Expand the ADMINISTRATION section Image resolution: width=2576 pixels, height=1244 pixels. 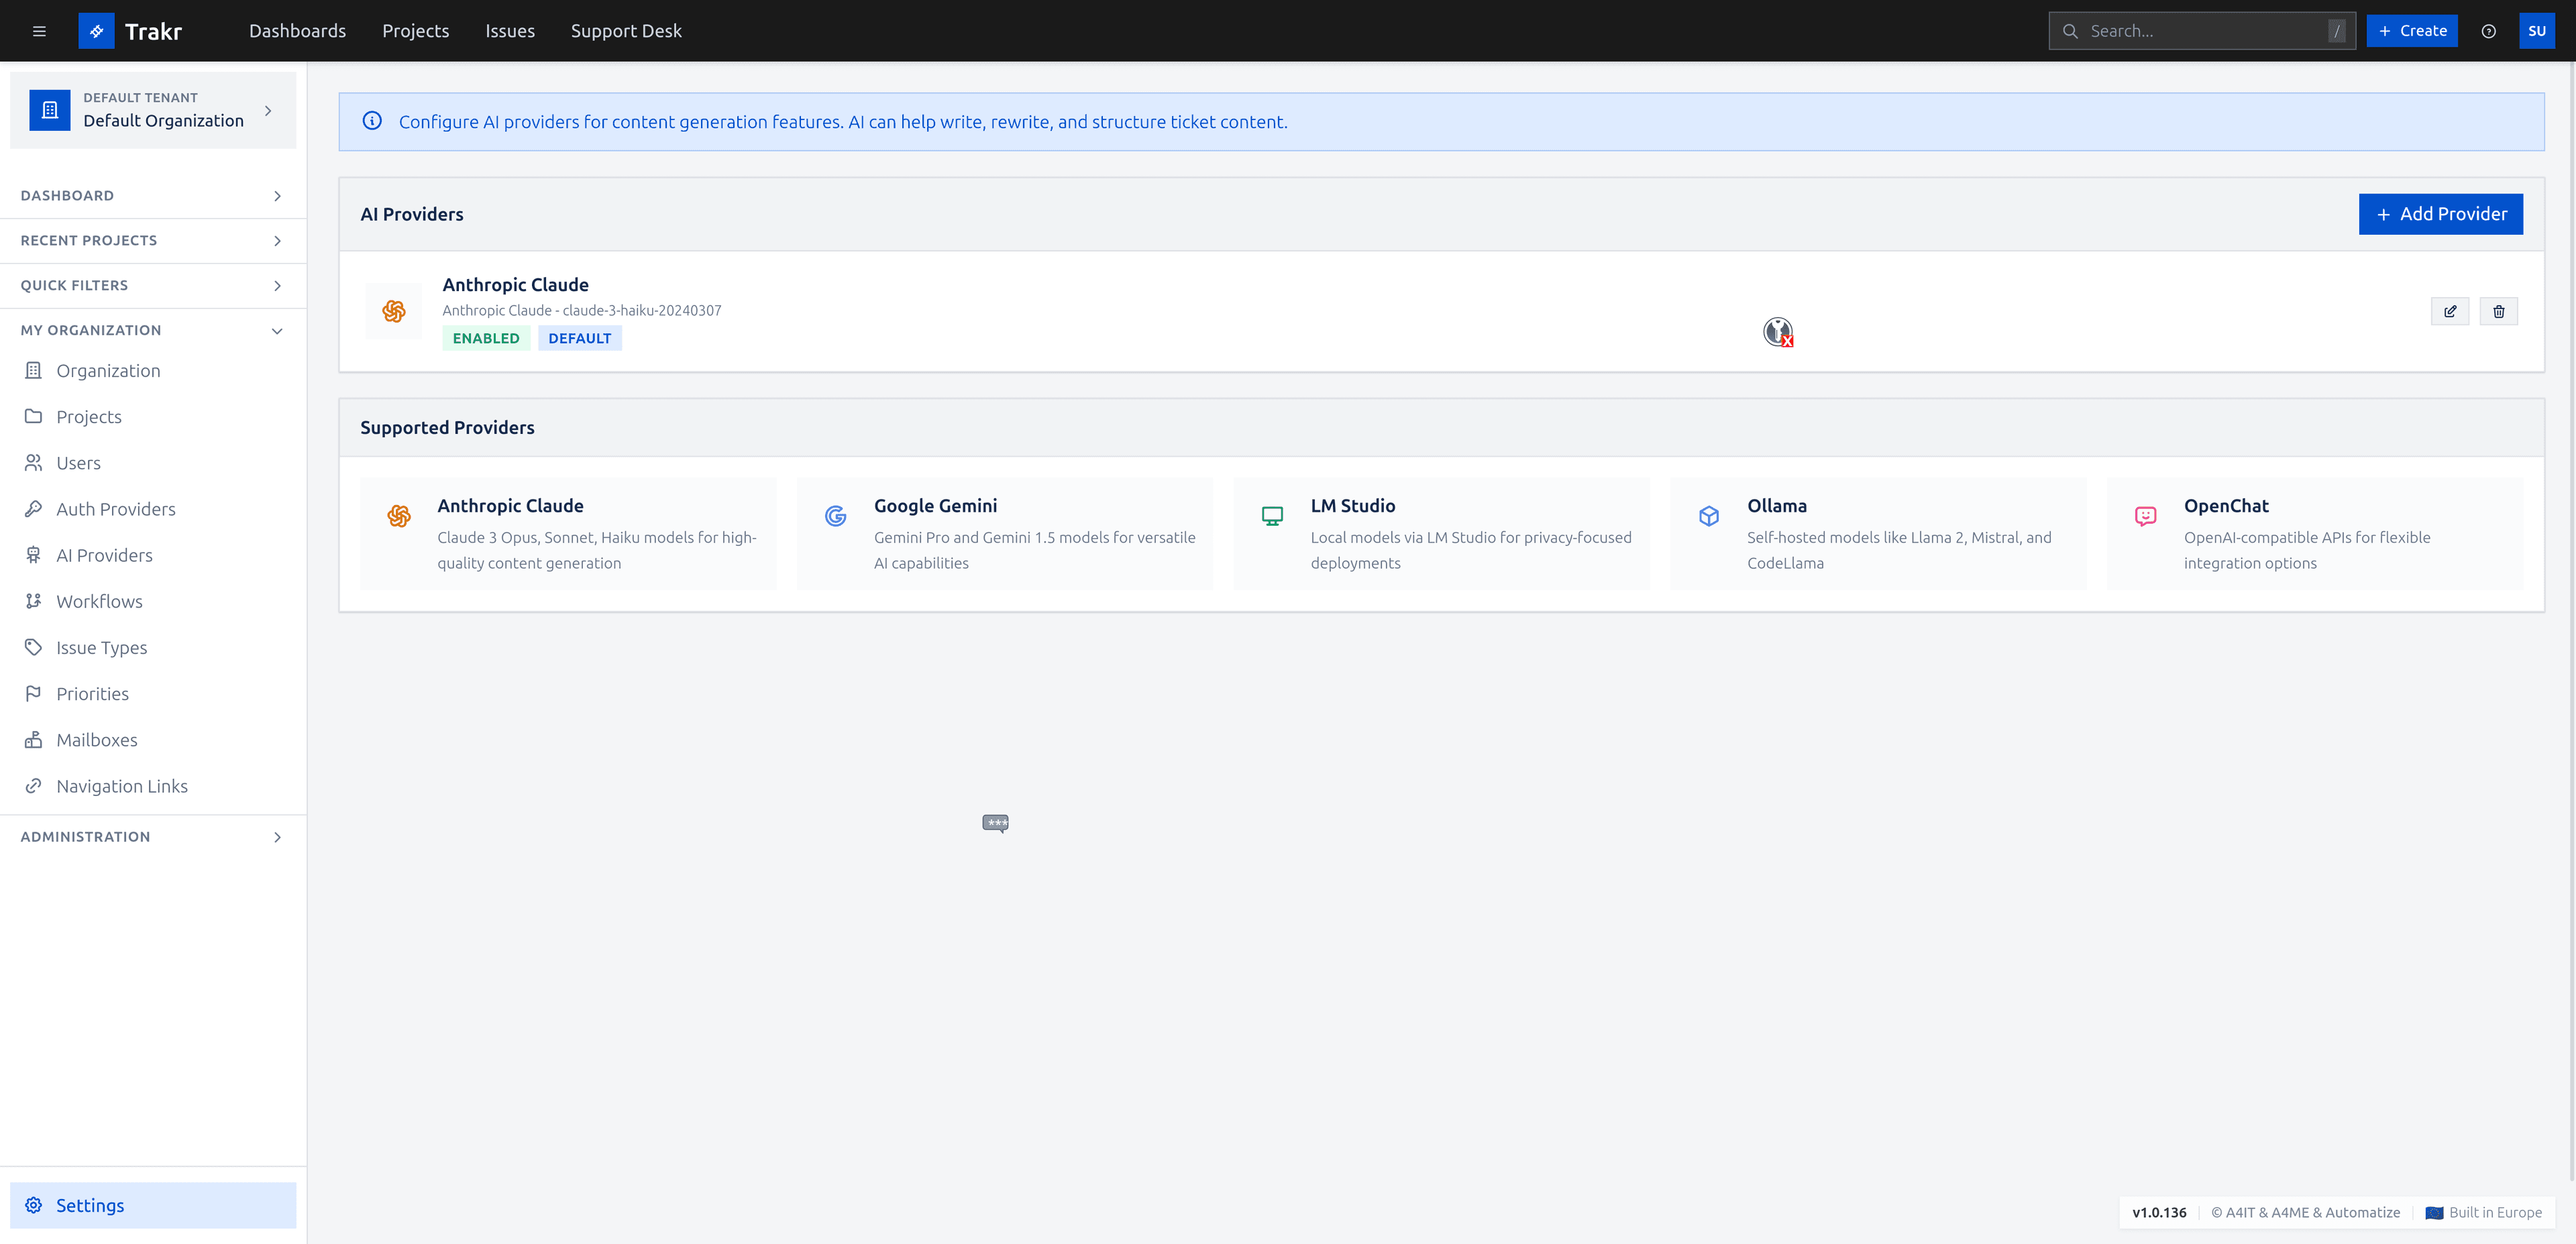(x=152, y=837)
